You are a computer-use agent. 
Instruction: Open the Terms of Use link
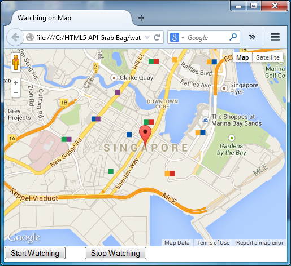(x=213, y=243)
